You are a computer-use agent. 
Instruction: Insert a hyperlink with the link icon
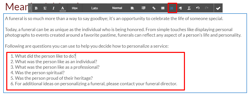[154, 8]
